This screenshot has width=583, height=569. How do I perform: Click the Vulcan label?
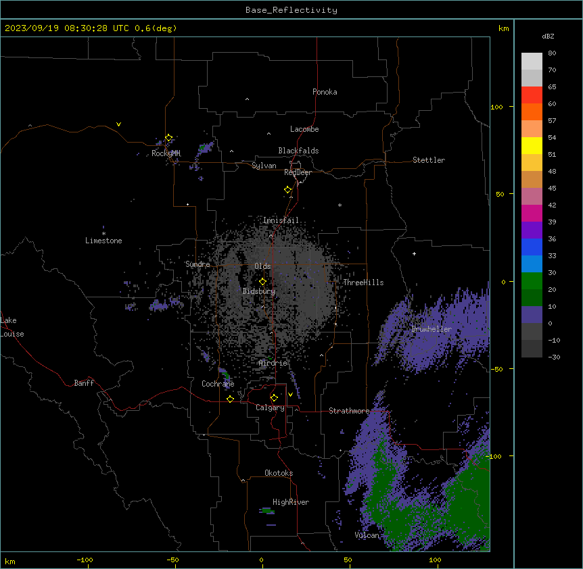(x=367, y=535)
